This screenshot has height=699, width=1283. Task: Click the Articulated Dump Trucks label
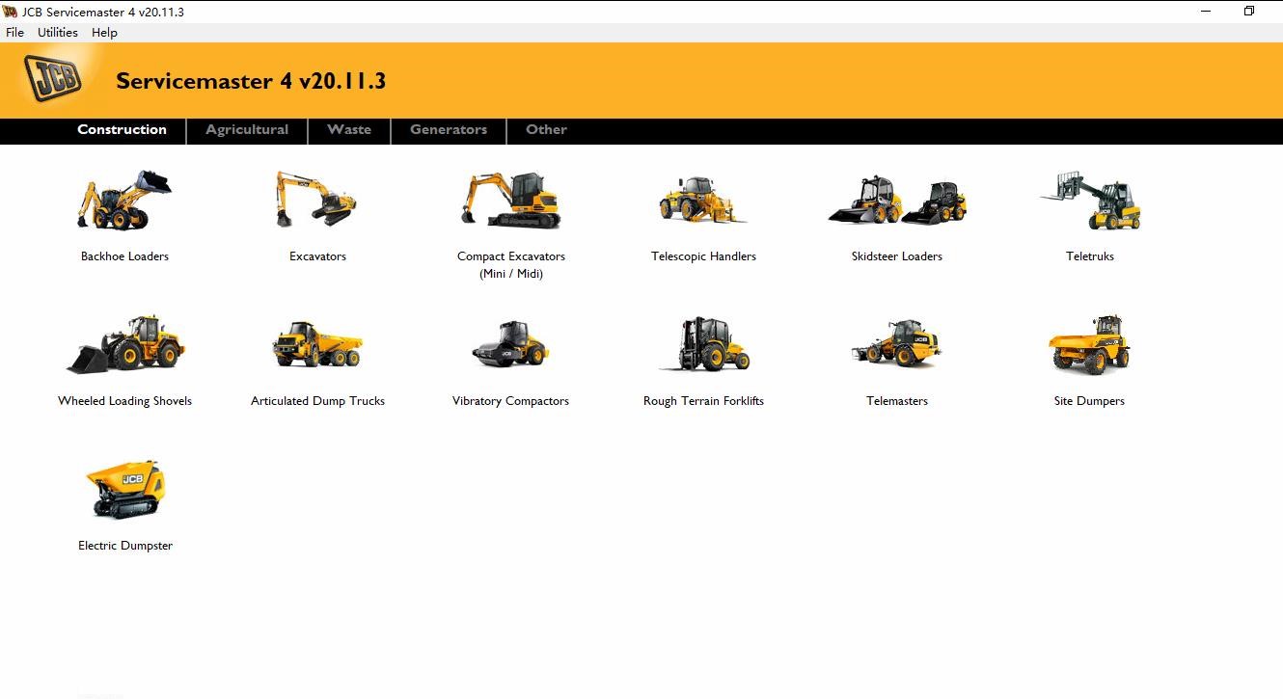pyautogui.click(x=317, y=401)
